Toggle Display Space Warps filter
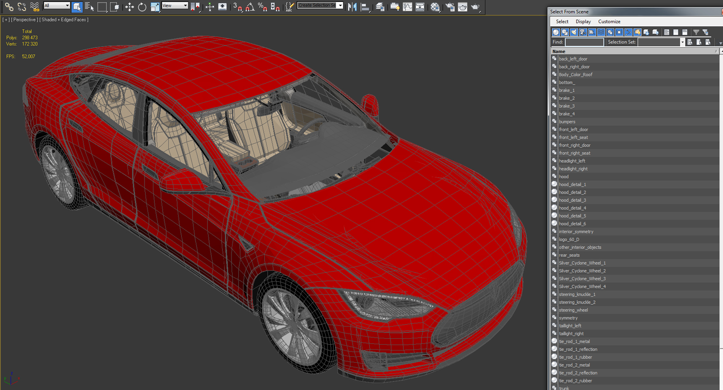This screenshot has width=723, height=390. [x=601, y=32]
